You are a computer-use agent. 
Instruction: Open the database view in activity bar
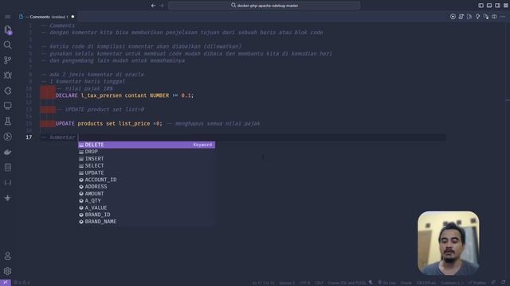tap(8, 168)
